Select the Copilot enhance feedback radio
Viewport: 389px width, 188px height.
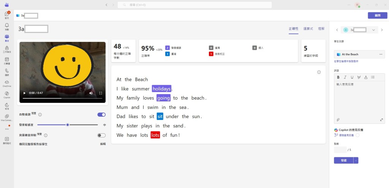357,135
